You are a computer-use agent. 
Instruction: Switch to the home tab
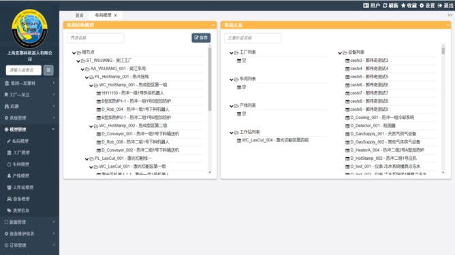click(79, 16)
